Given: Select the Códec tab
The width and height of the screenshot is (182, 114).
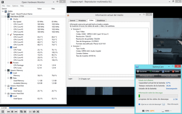Looking at the screenshot, I should pos(91,20).
